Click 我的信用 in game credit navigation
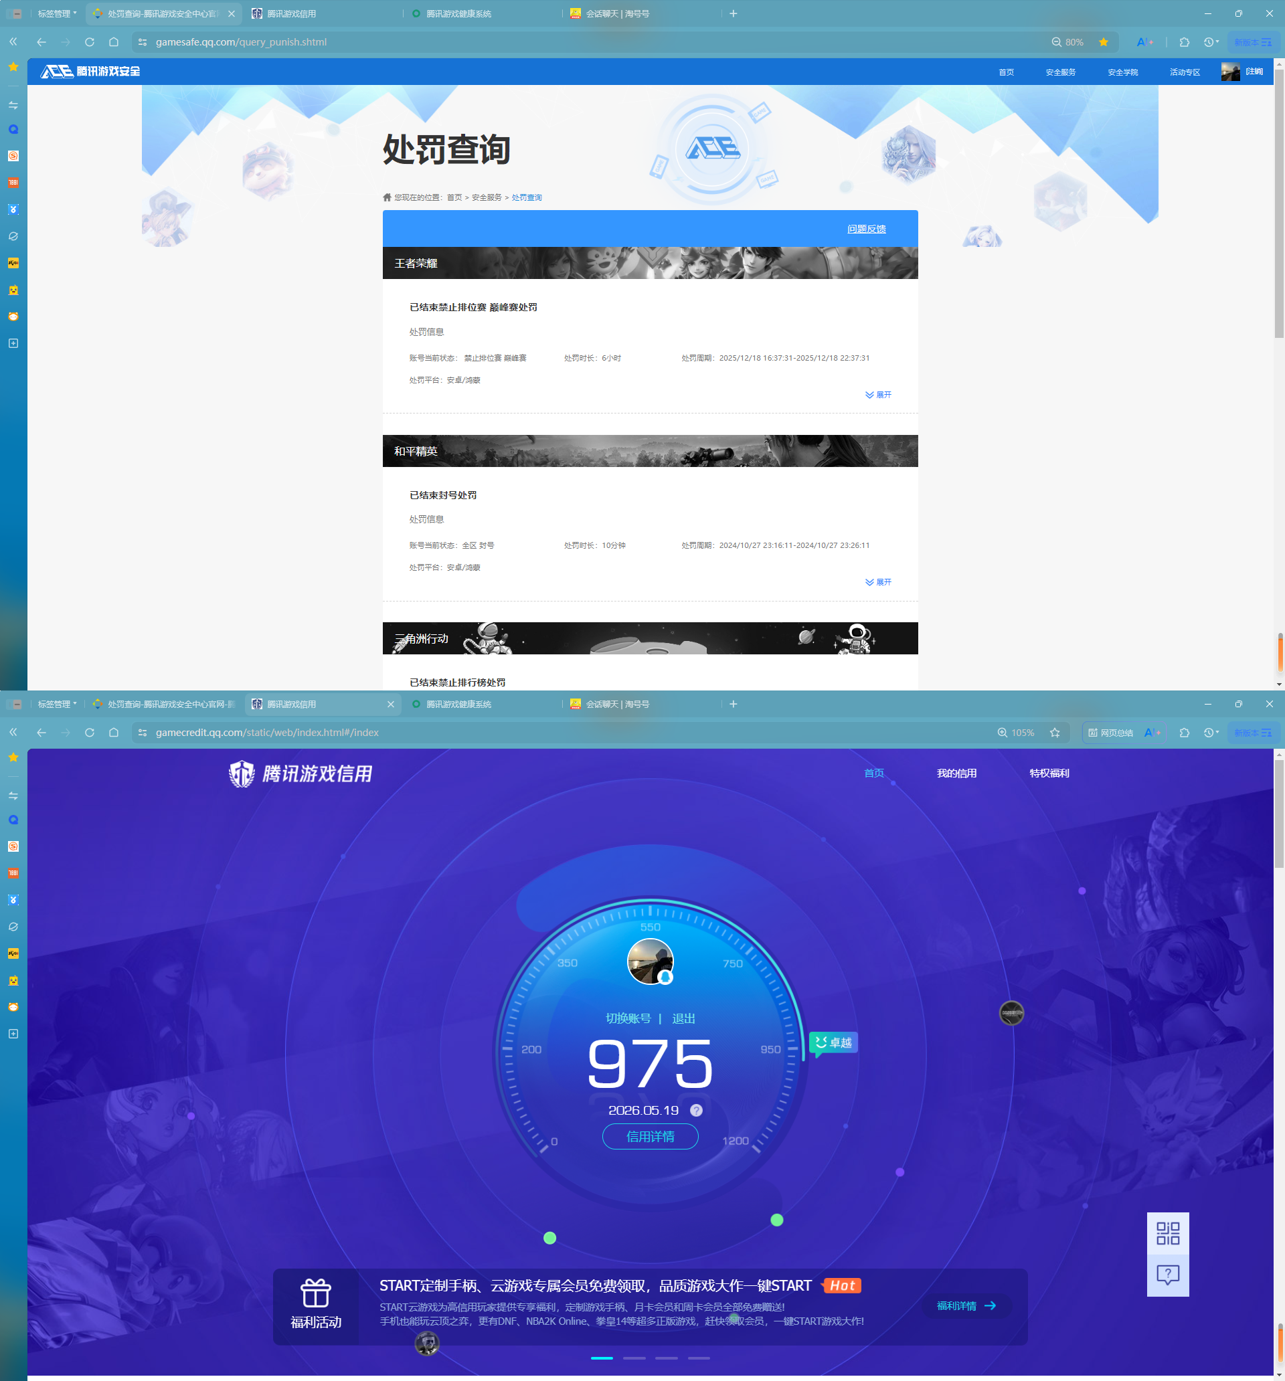Screen dimensions: 1285x1381 point(956,773)
